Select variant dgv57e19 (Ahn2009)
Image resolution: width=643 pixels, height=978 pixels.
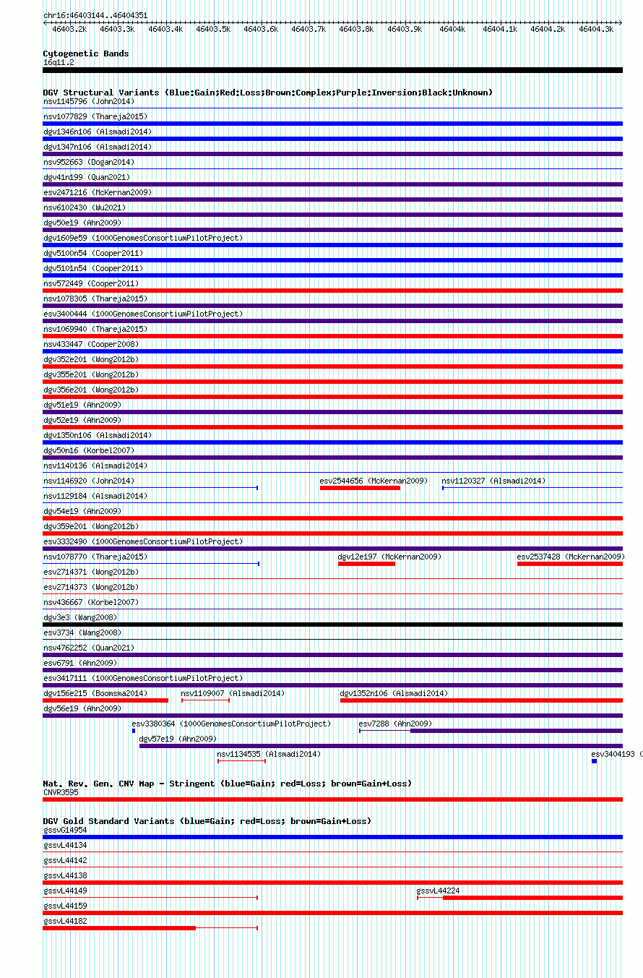point(381,746)
